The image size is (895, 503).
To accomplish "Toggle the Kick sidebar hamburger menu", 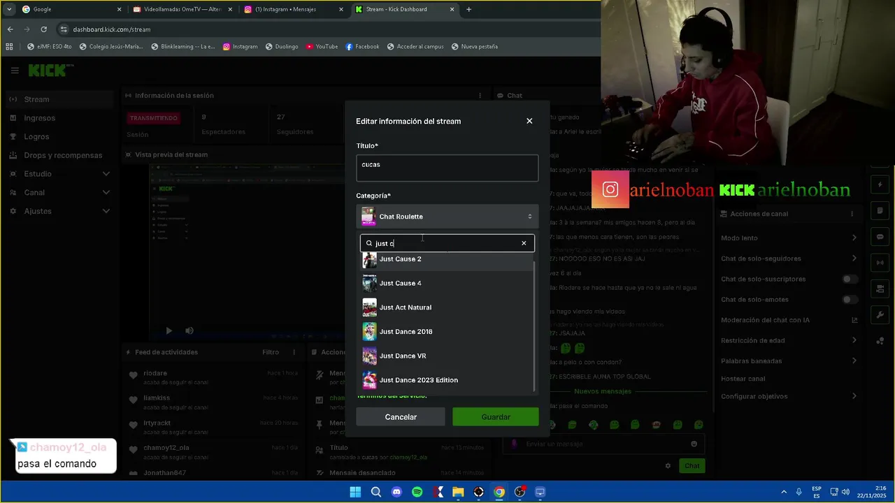I will click(x=15, y=71).
